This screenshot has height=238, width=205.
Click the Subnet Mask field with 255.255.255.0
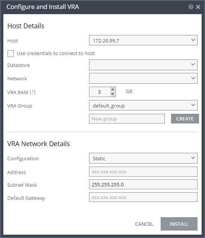point(143,184)
